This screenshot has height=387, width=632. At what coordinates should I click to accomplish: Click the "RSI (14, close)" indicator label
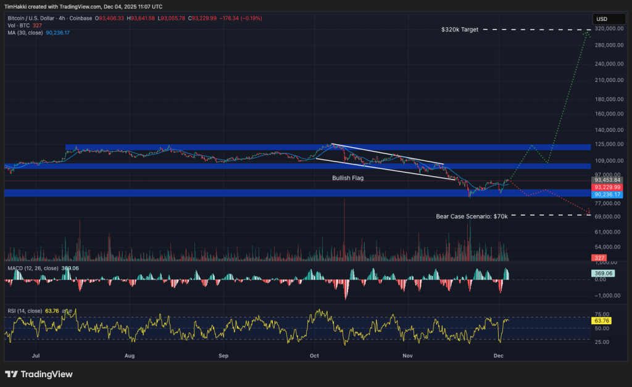(x=23, y=311)
